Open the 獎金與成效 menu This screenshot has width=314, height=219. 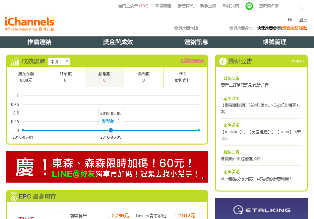click(118, 42)
